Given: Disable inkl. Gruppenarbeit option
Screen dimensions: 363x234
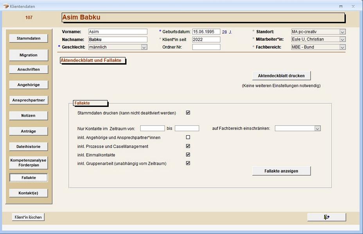Looking at the screenshot, I should click(x=188, y=163).
